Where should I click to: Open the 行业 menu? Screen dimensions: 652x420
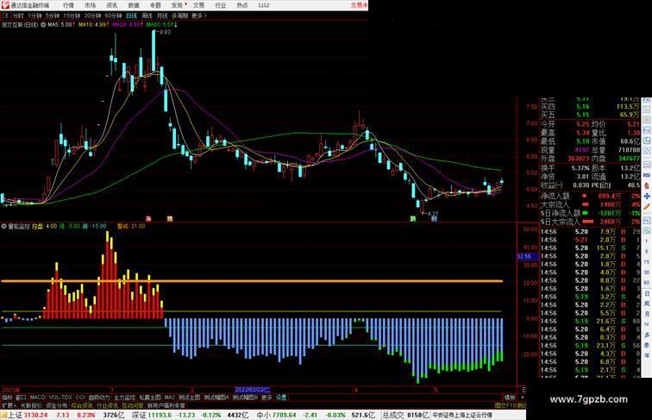pyautogui.click(x=221, y=5)
